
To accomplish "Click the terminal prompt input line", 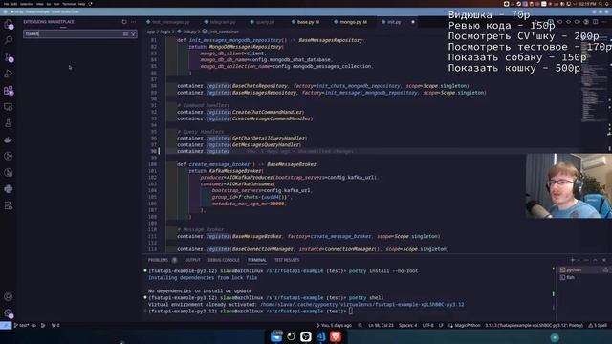I will click(x=351, y=312).
